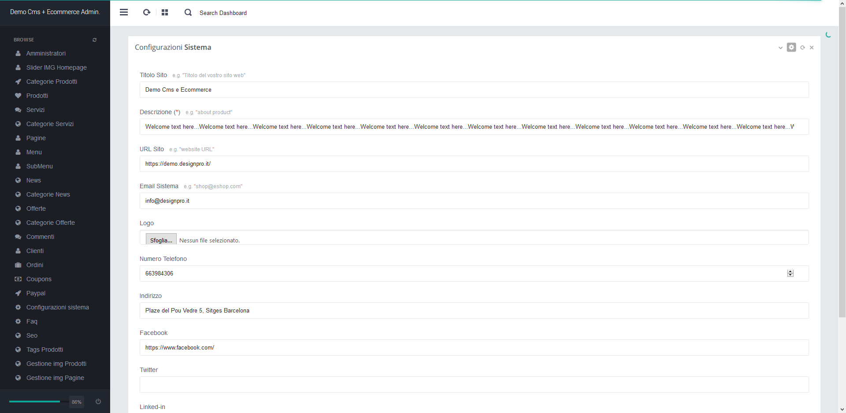Open Prodotti in the sidebar
Screen dimensions: 846x413
(37, 96)
